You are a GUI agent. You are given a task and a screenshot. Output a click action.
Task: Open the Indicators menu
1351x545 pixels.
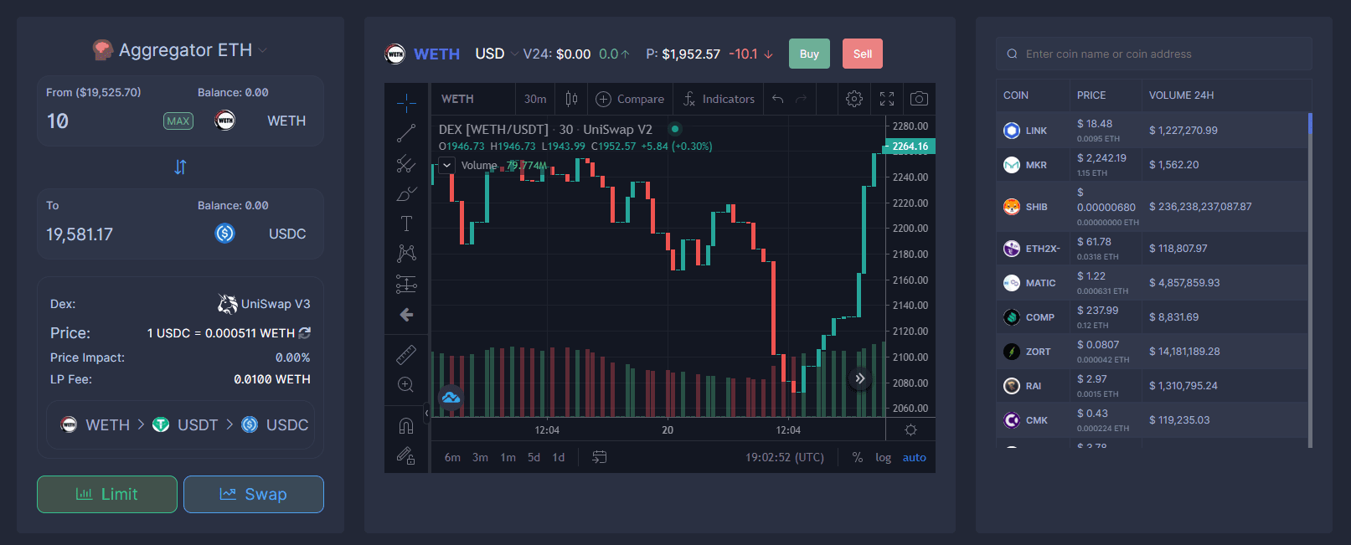(719, 99)
